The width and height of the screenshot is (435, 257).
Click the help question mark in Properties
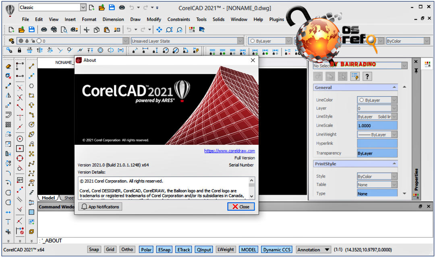pos(367,76)
